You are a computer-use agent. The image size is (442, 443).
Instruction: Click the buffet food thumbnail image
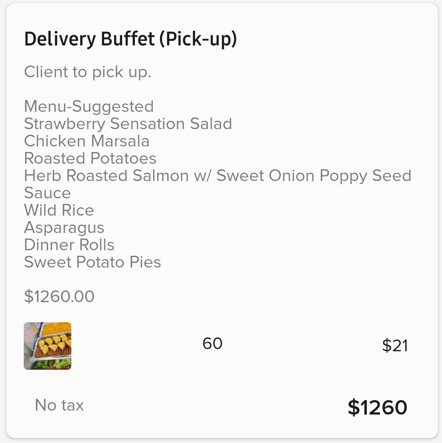pos(48,346)
